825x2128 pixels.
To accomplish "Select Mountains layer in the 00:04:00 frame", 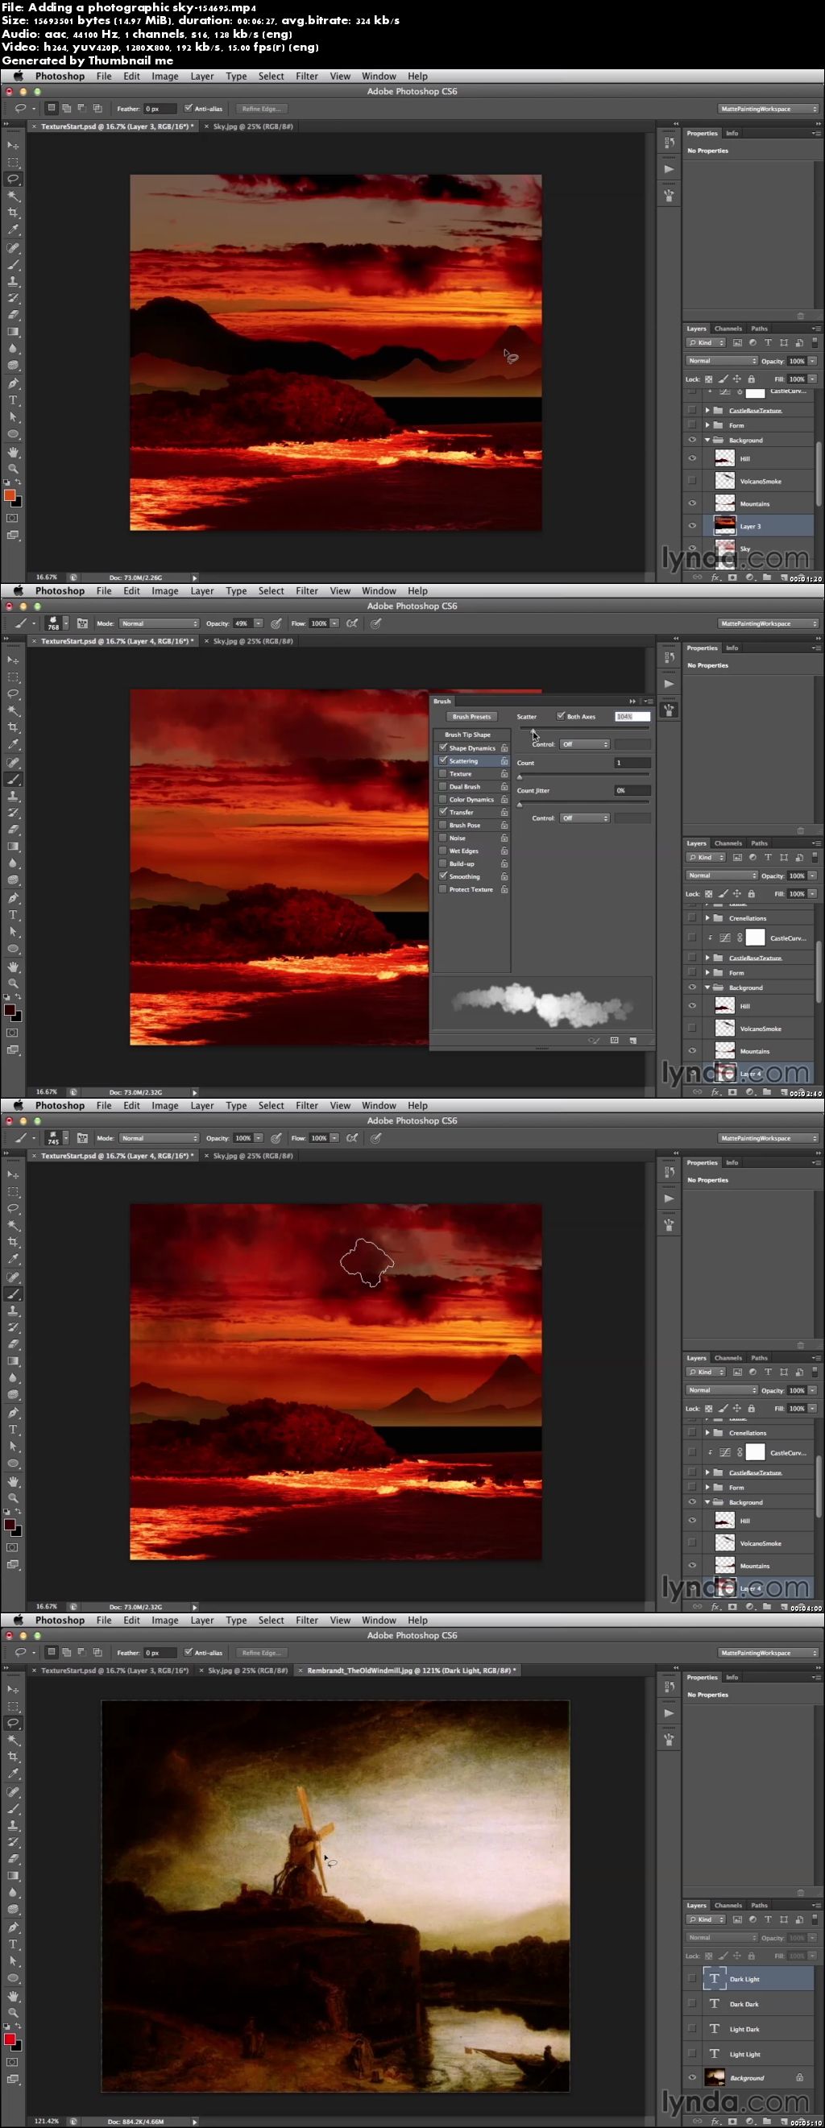I will tap(758, 1566).
